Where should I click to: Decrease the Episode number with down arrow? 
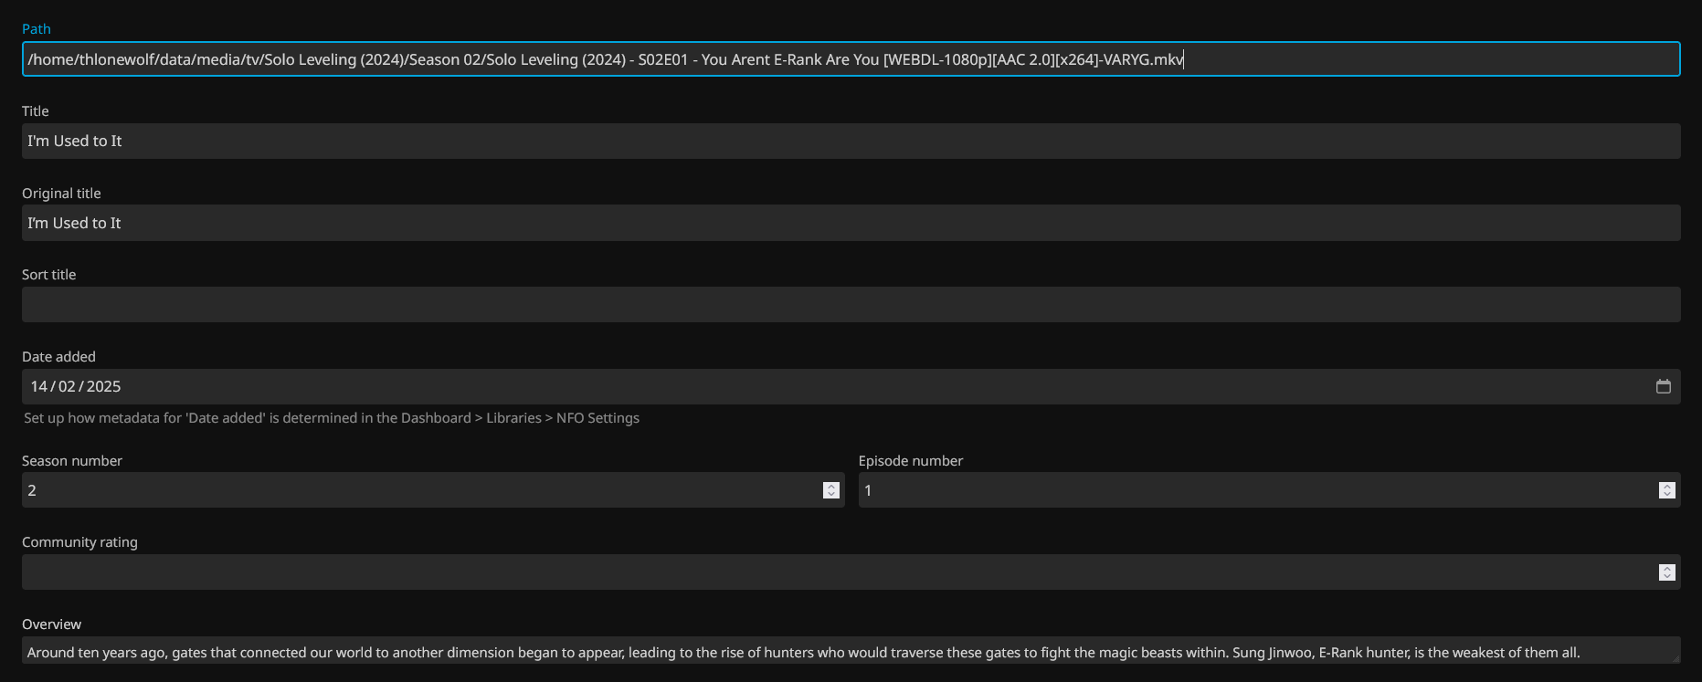point(1666,495)
